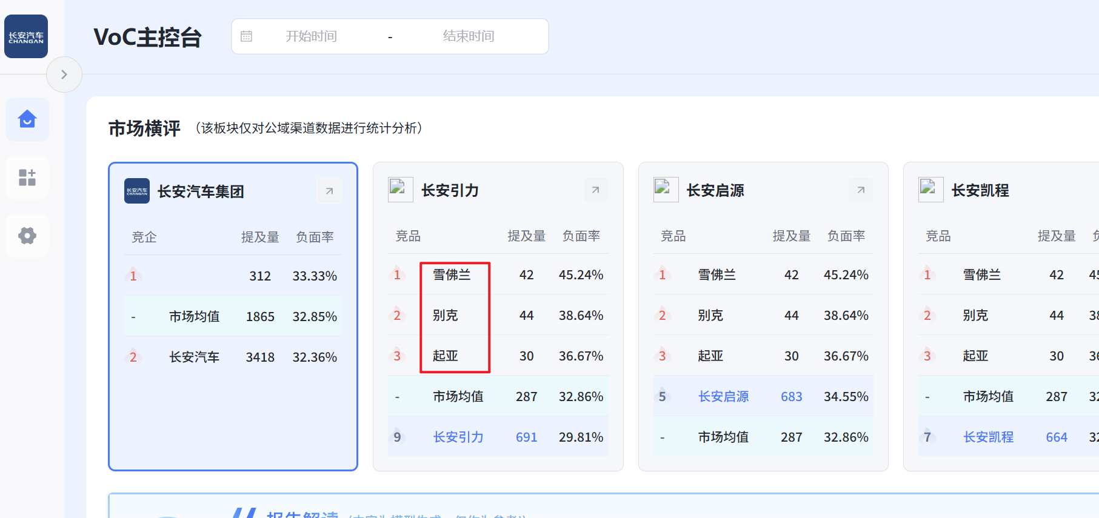The image size is (1099, 518).
Task: Click 34.55% value in 长安启源 row
Action: pyautogui.click(x=846, y=396)
